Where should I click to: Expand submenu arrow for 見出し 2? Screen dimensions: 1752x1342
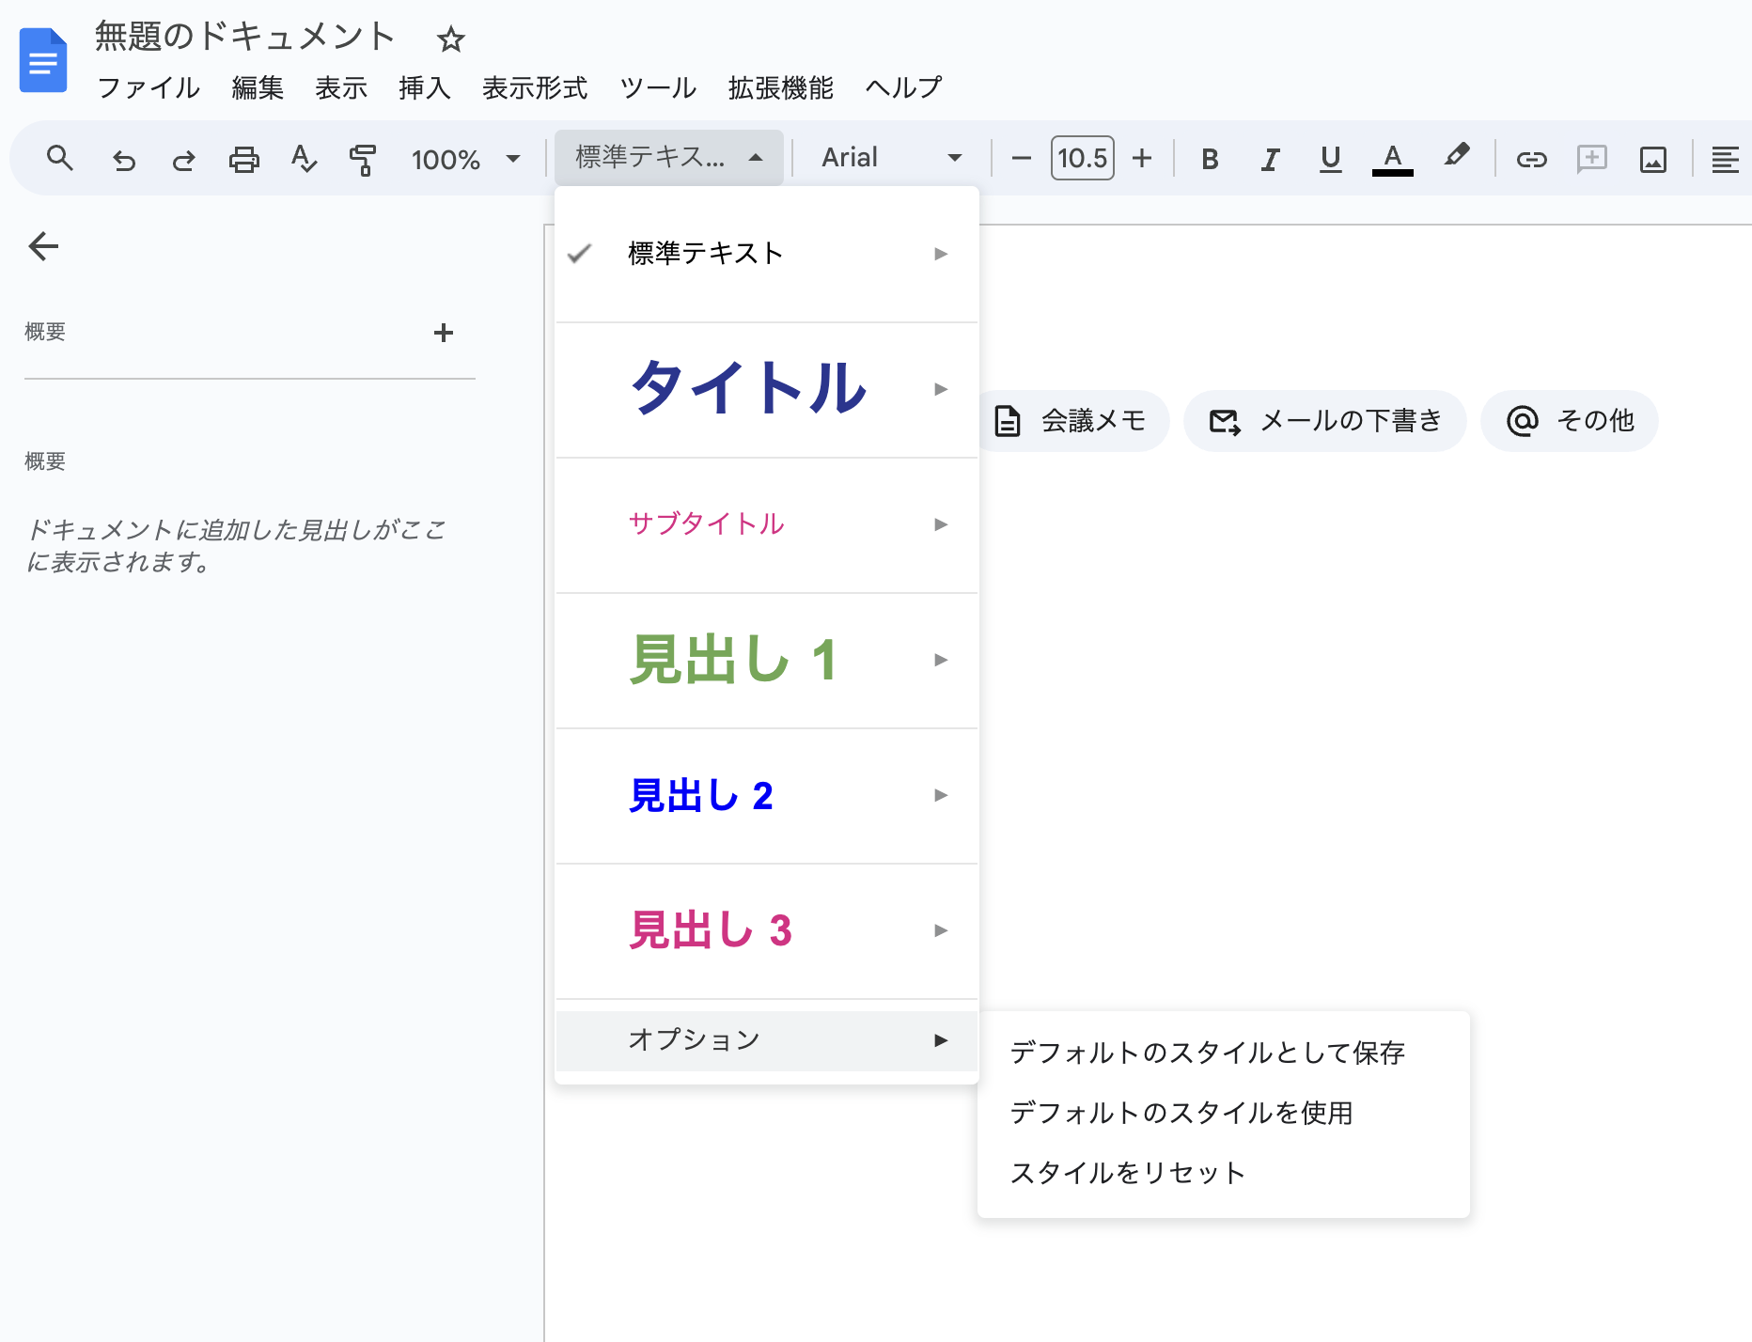pyautogui.click(x=941, y=795)
